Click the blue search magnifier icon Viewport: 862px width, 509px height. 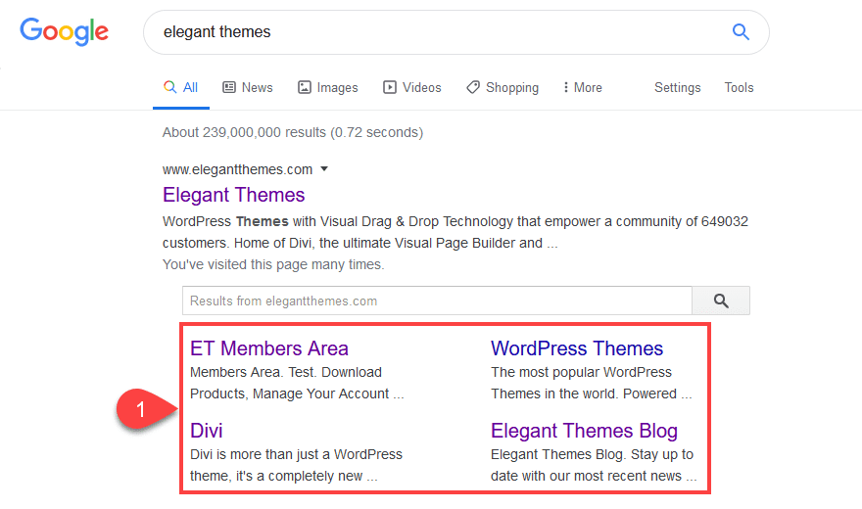coord(741,32)
